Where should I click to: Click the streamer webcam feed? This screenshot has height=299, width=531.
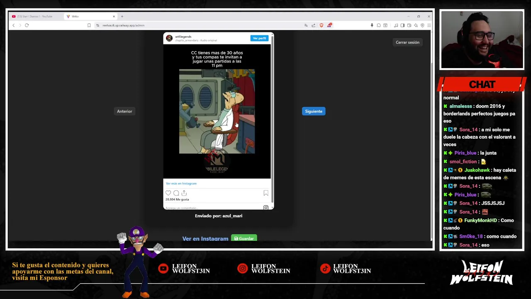[482, 40]
